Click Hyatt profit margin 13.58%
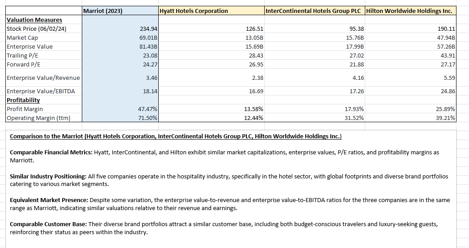This screenshot has height=248, width=469. point(211,109)
